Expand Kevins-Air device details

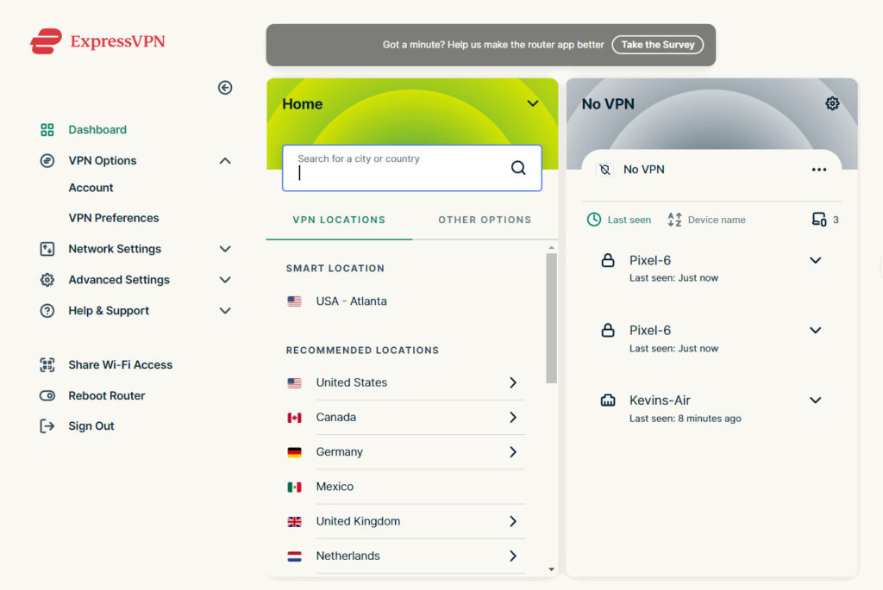tap(815, 401)
